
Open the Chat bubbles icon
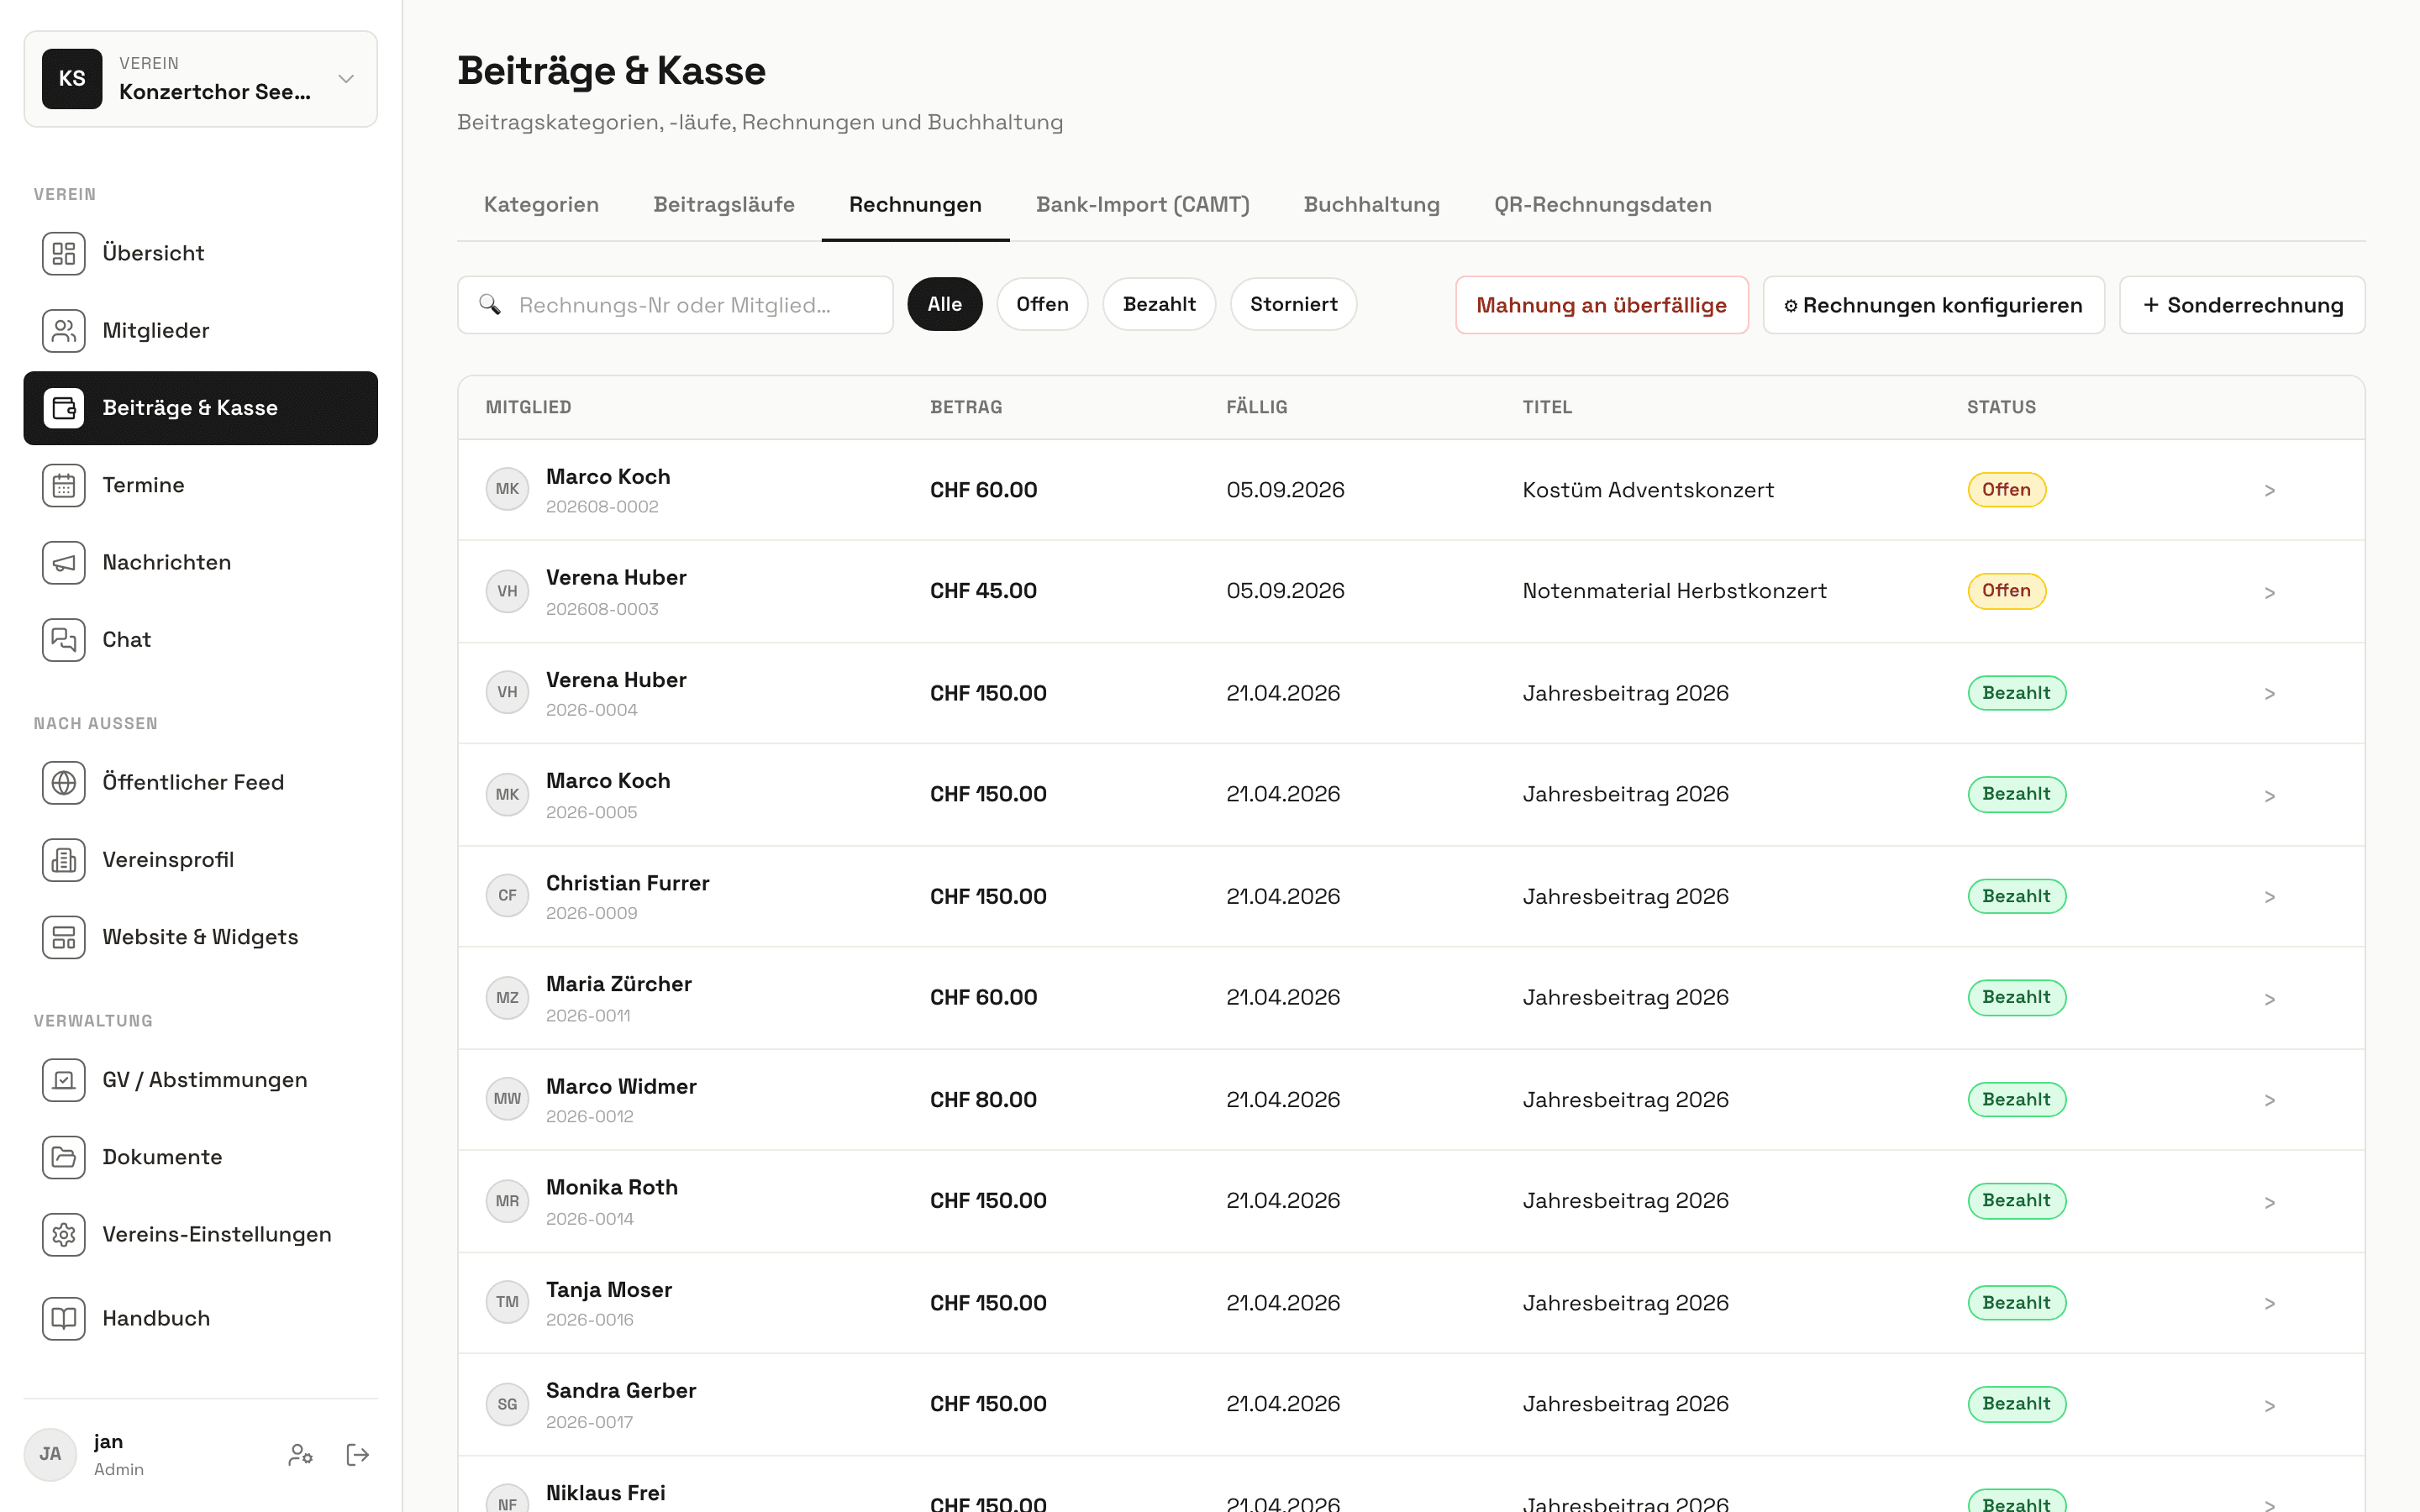pyautogui.click(x=64, y=640)
